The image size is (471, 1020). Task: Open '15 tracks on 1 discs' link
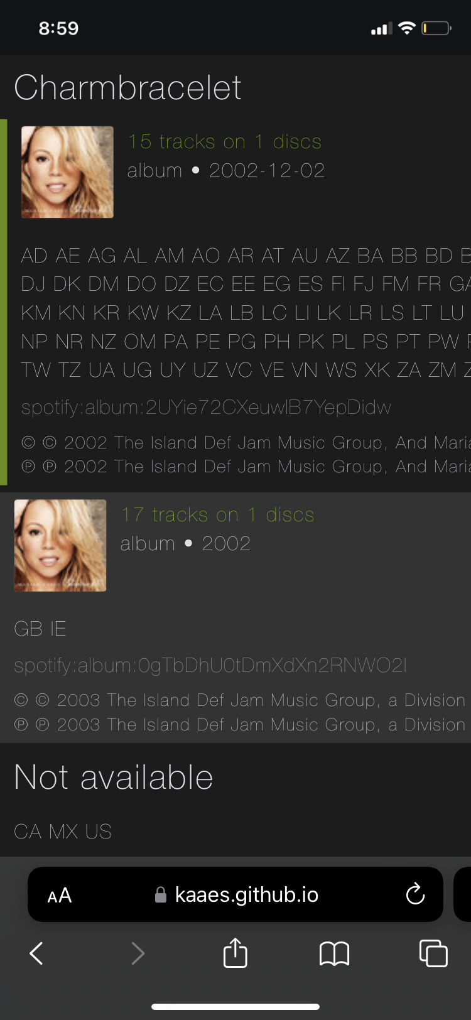[x=225, y=142]
